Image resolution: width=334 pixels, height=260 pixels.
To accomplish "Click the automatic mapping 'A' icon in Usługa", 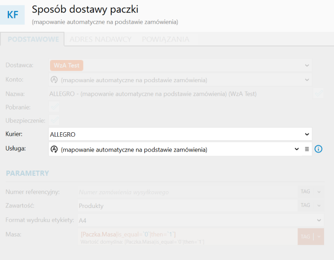I will tap(54, 149).
